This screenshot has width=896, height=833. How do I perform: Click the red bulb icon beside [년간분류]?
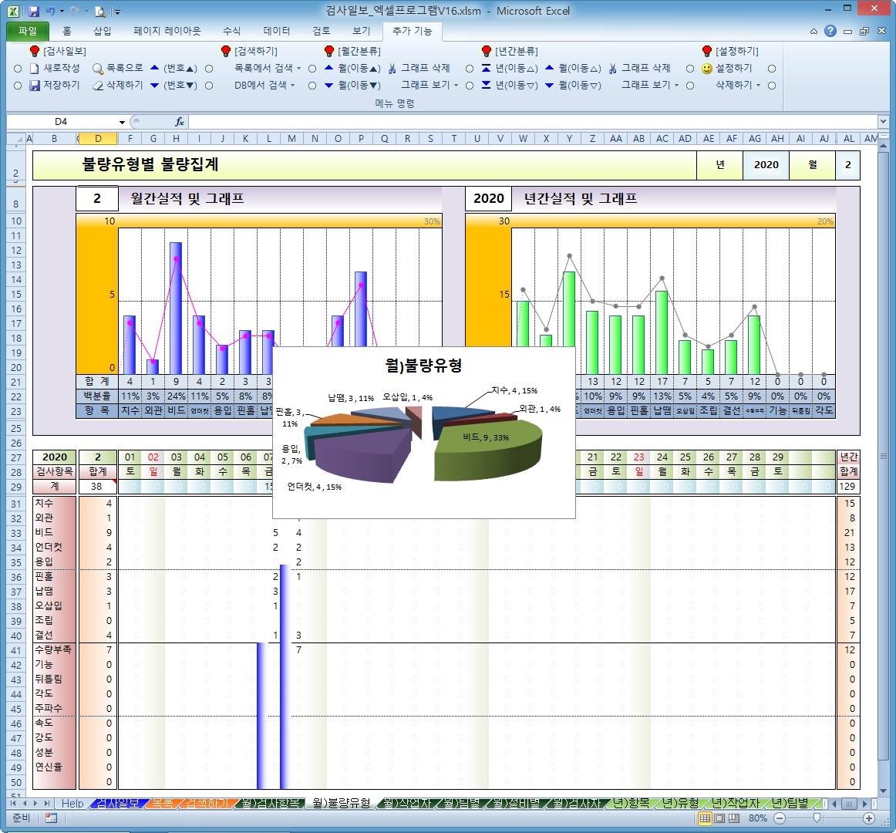tap(487, 52)
